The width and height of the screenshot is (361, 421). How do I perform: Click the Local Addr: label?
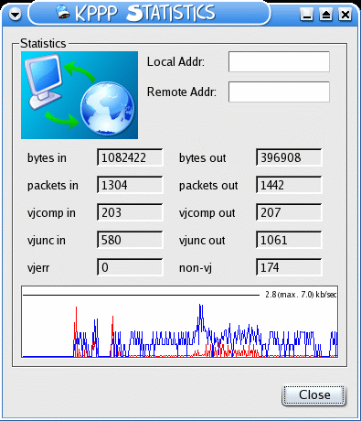point(175,62)
